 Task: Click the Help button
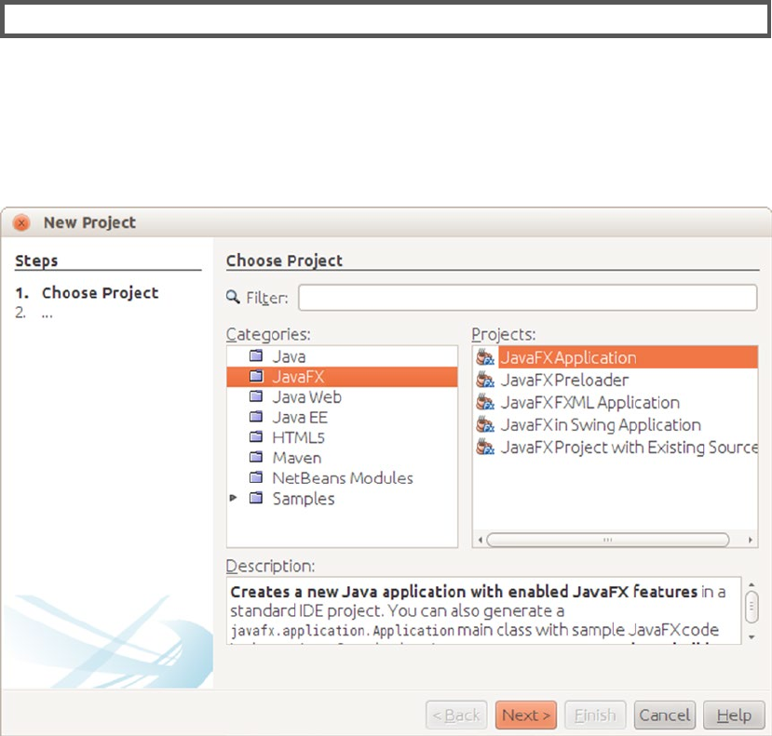click(734, 715)
